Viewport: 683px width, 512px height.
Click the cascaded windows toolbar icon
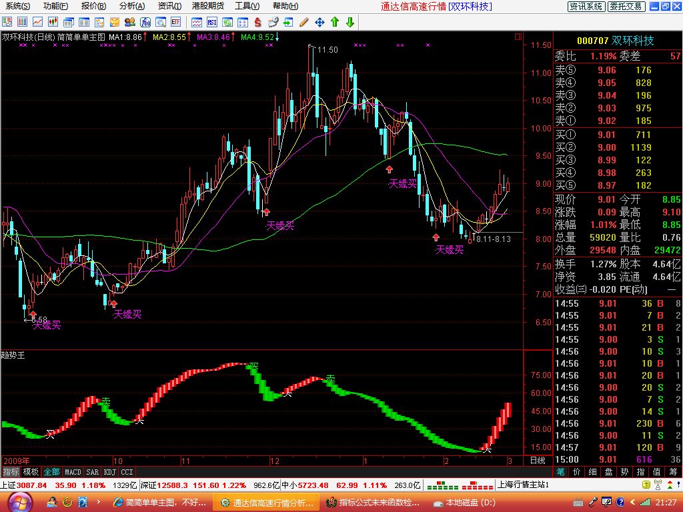(69, 22)
